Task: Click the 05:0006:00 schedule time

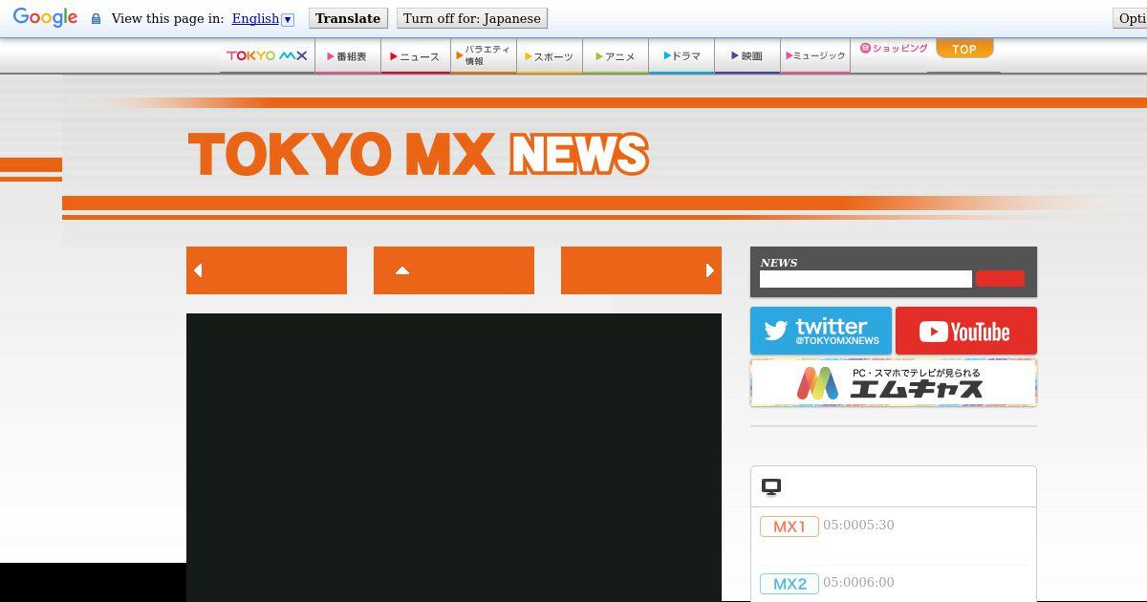Action: click(x=858, y=582)
